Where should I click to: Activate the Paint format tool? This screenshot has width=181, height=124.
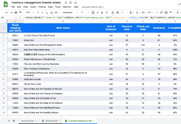click(20, 12)
